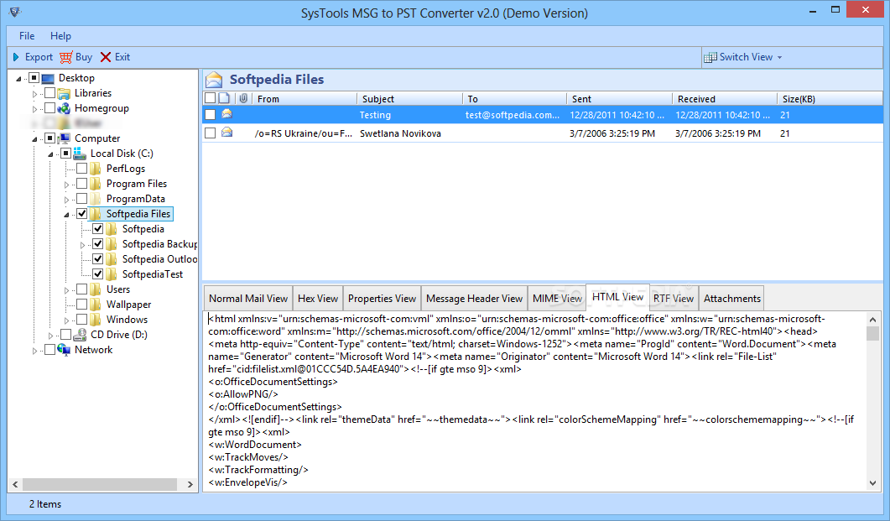Screen dimensions: 890x521
Task: Click the HTML view scroll down arrow
Action: tap(872, 483)
